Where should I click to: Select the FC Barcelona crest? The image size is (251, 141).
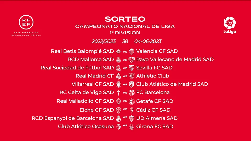[132, 92]
